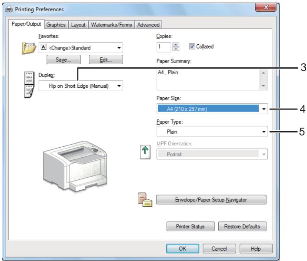Click the Save... button
Viewport: 307px width, 261px height.
click(x=63, y=59)
